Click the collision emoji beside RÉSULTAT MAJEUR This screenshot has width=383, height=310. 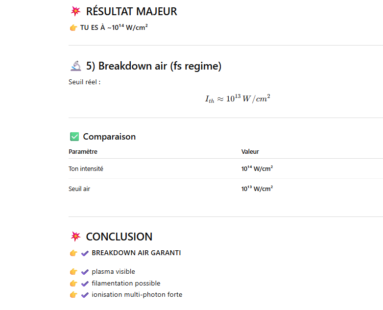[x=75, y=12]
